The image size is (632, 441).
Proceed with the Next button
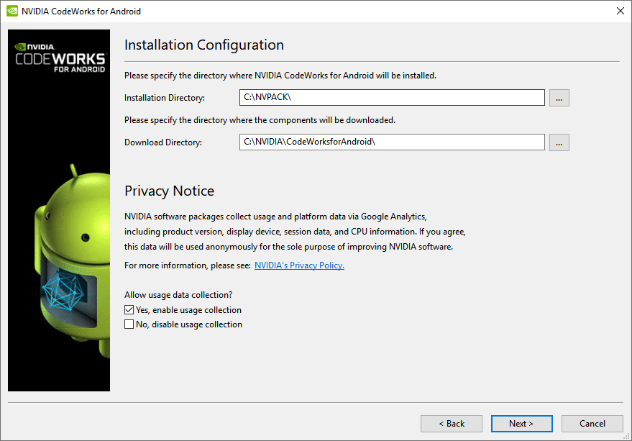pyautogui.click(x=521, y=424)
